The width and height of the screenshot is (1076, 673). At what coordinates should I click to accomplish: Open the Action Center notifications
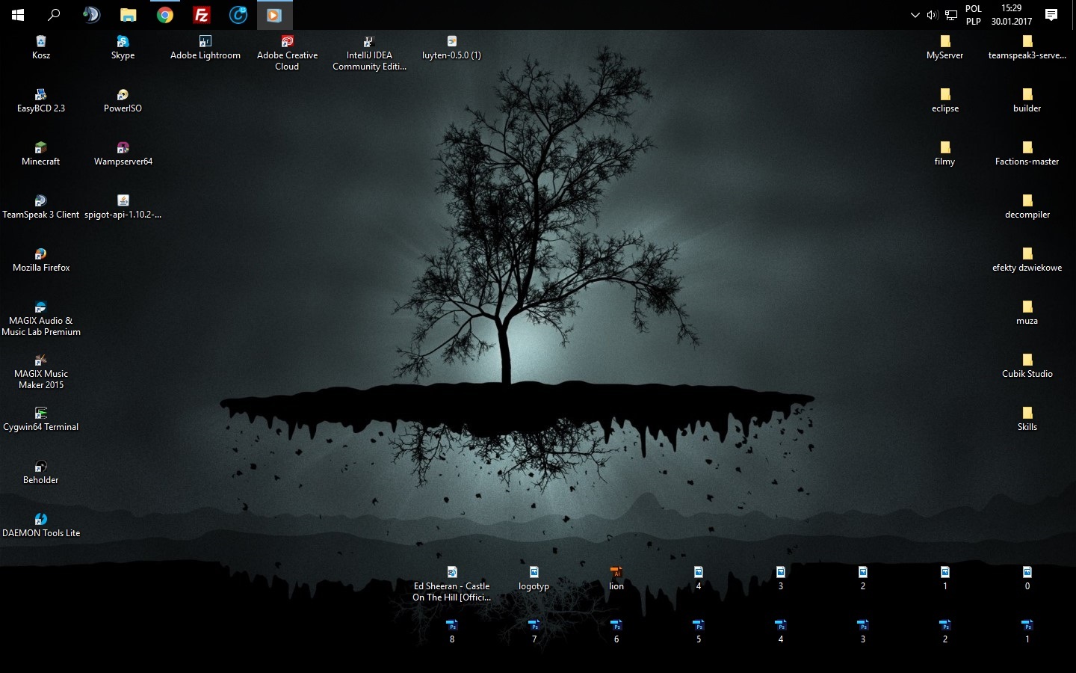pyautogui.click(x=1051, y=15)
